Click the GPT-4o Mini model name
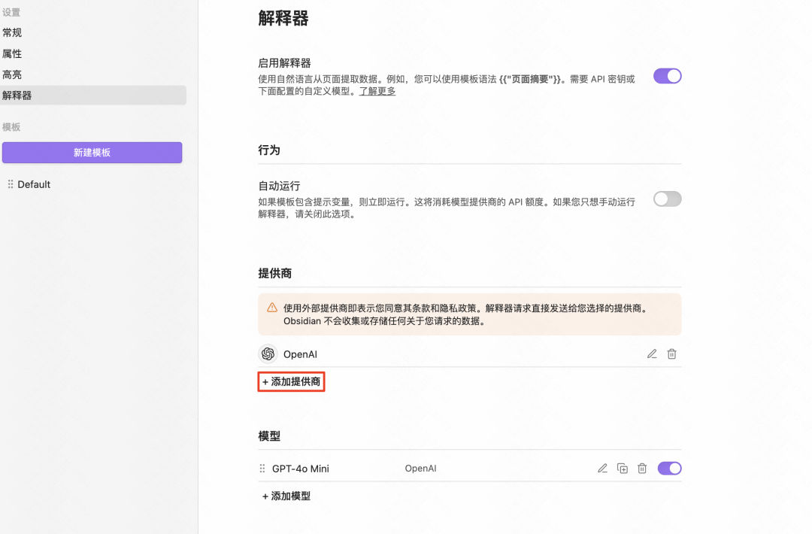This screenshot has height=534, width=812. tap(300, 469)
